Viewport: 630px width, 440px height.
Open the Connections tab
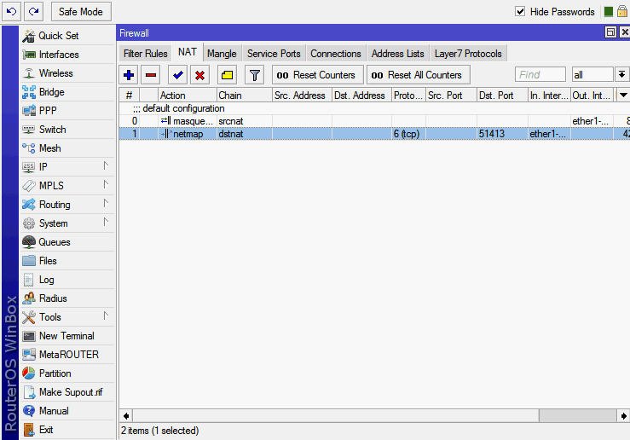[x=336, y=54]
